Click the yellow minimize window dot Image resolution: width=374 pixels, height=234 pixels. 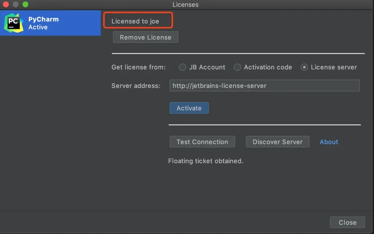coord(16,5)
